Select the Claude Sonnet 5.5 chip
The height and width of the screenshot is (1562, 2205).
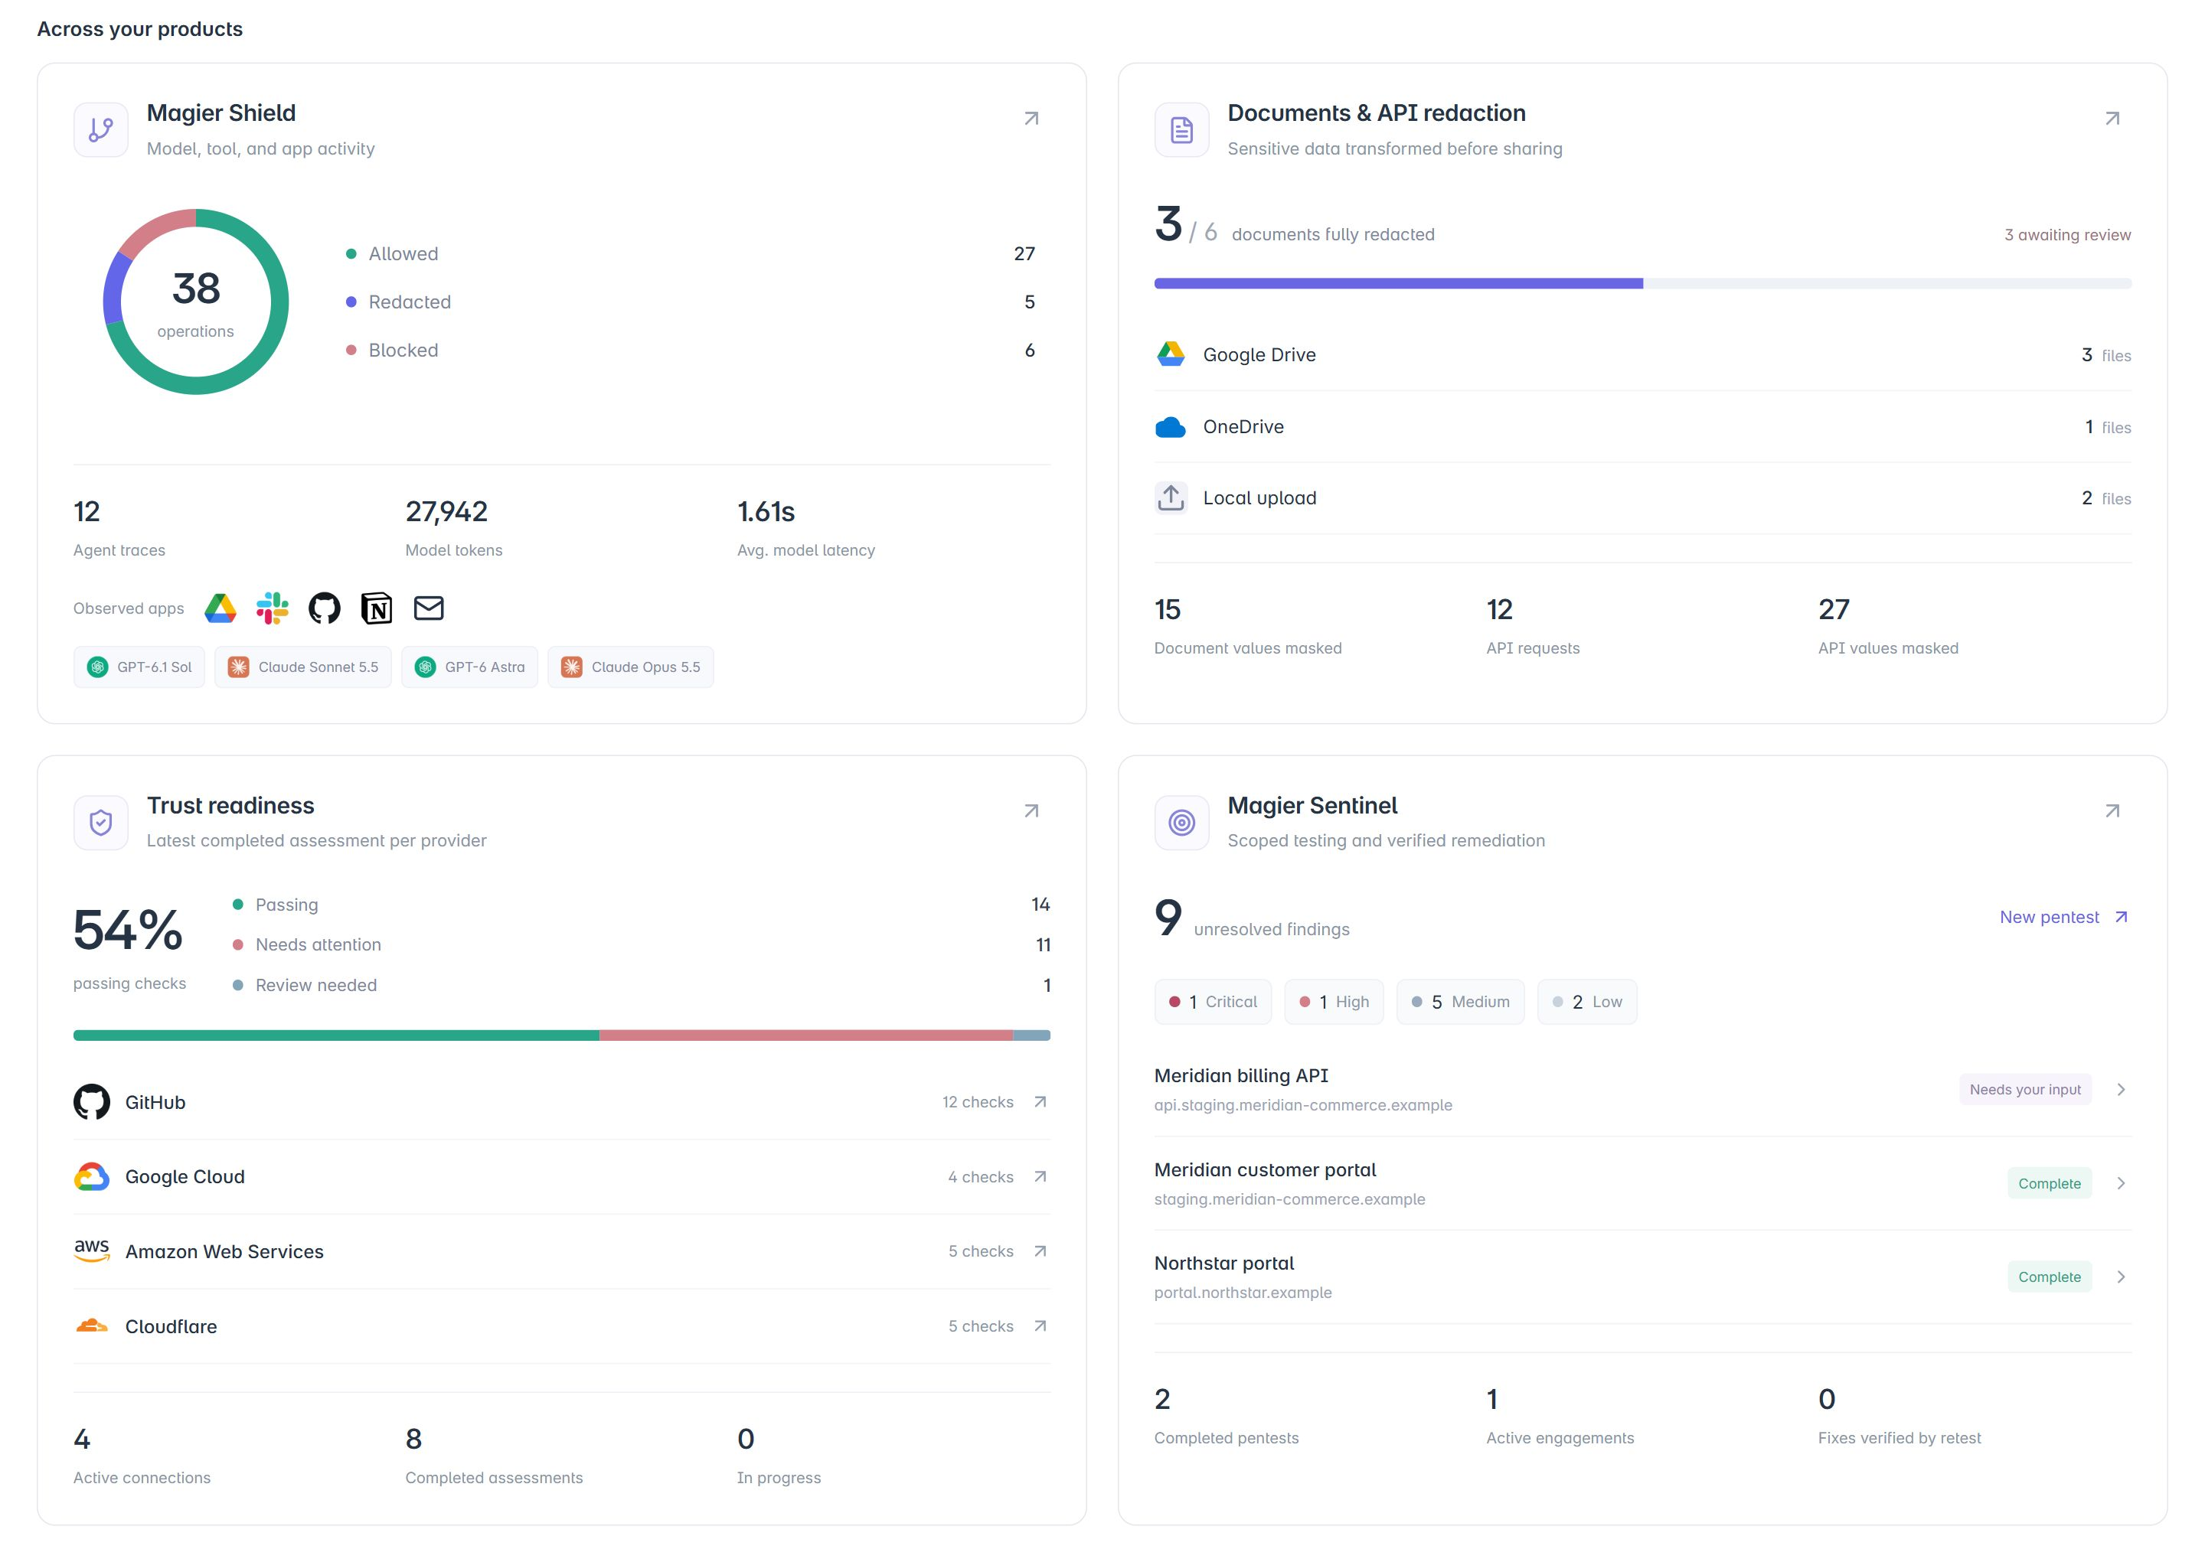pos(303,667)
